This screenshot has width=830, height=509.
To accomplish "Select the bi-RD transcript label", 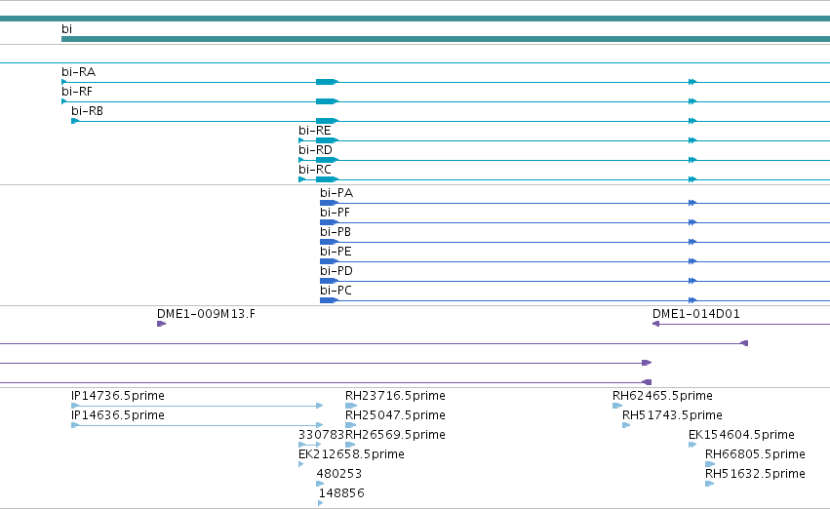I will pyautogui.click(x=315, y=150).
